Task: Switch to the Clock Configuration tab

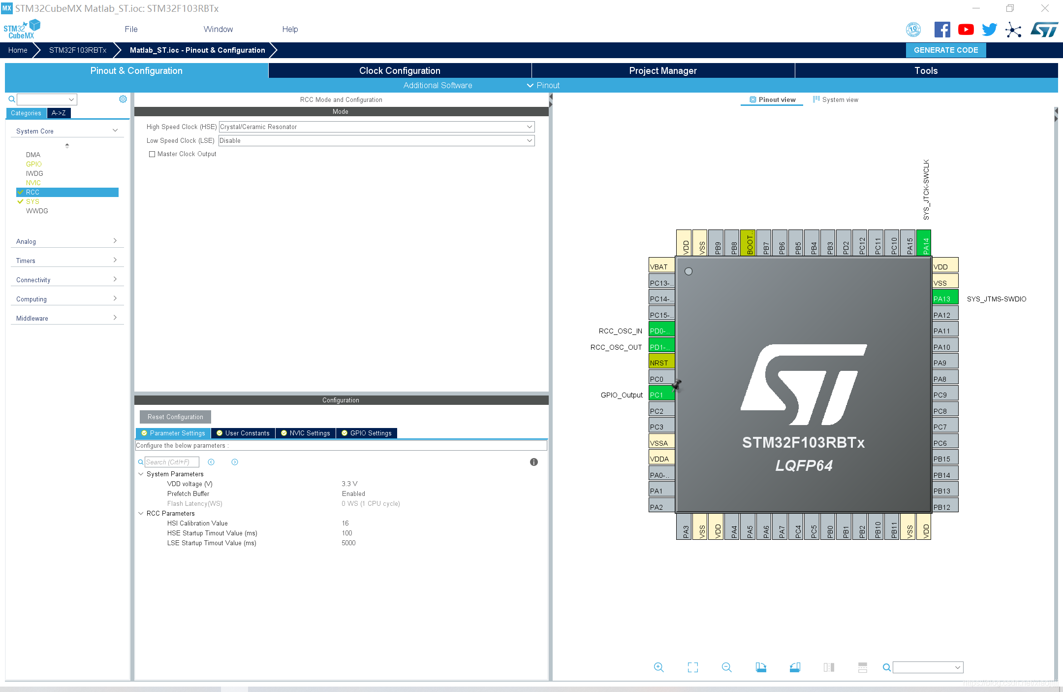Action: coord(400,70)
